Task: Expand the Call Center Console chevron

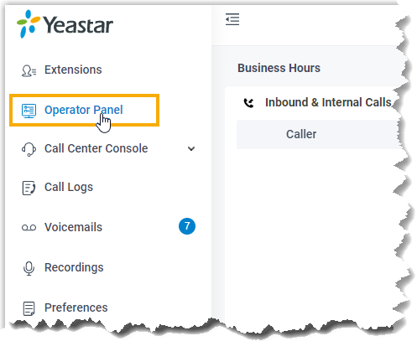Action: pos(191,148)
